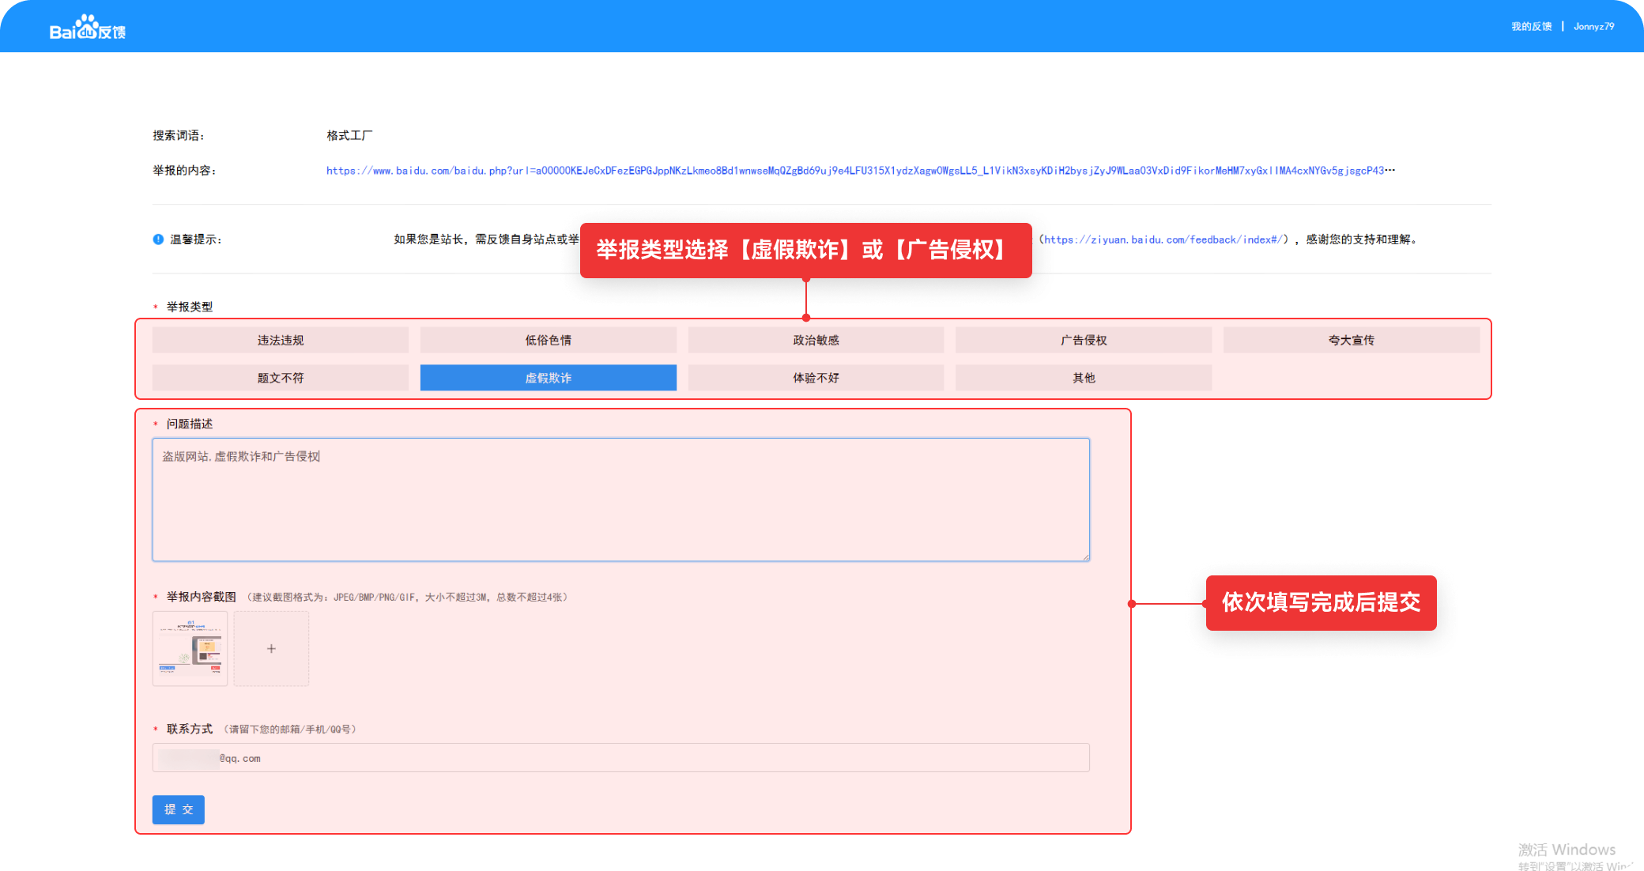Viewport: 1644px width, 871px height.
Task: Click the Baidu feedback logo
Action: [x=87, y=28]
